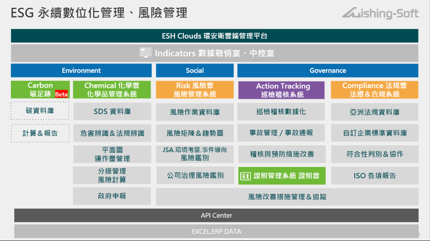Select 符合性判別&協作

click(375, 154)
